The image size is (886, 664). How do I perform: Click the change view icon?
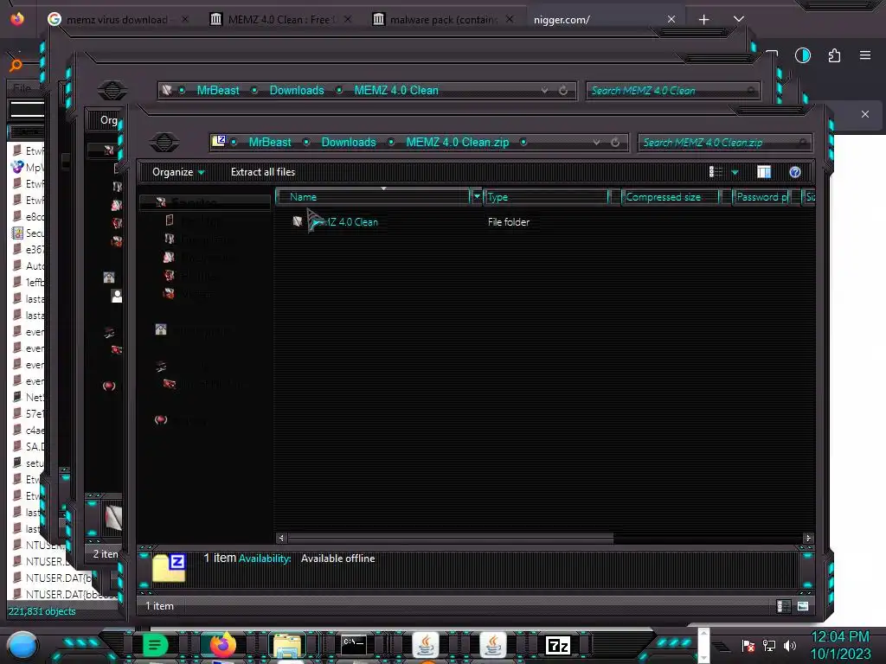[x=716, y=172]
